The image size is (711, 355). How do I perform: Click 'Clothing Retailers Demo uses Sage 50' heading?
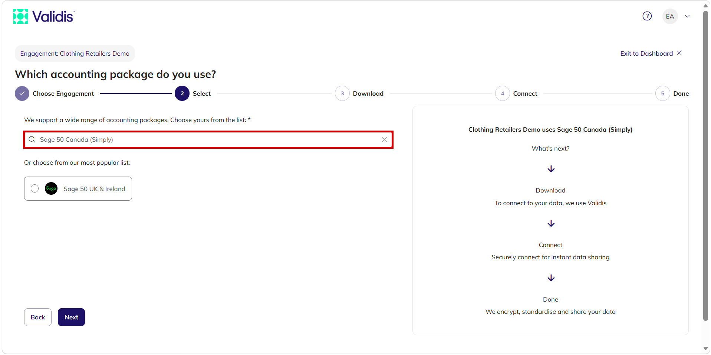550,129
